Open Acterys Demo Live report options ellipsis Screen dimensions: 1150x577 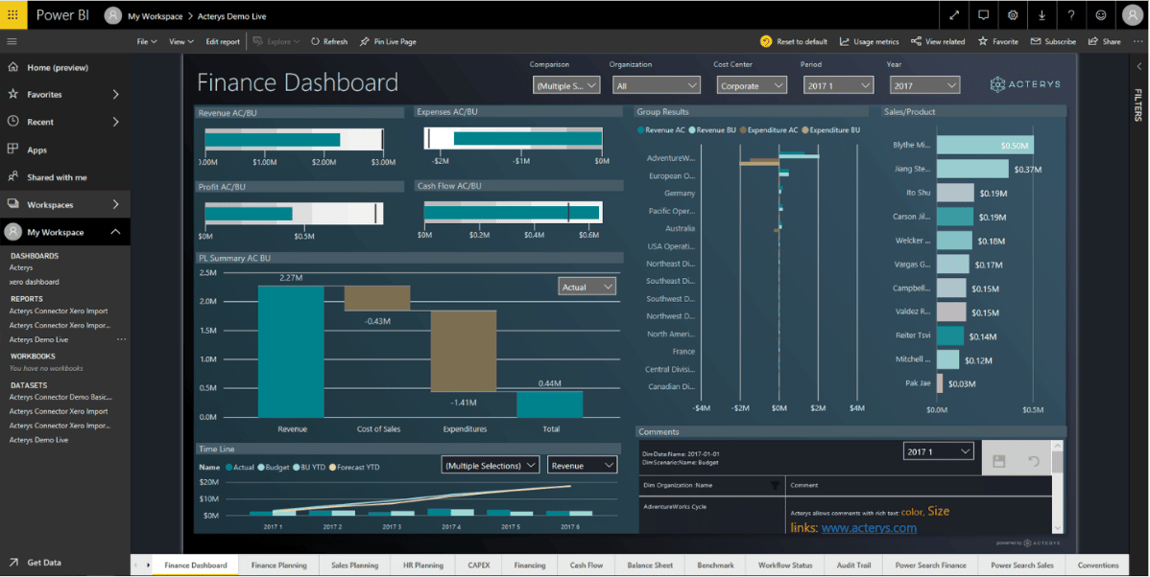tap(121, 339)
